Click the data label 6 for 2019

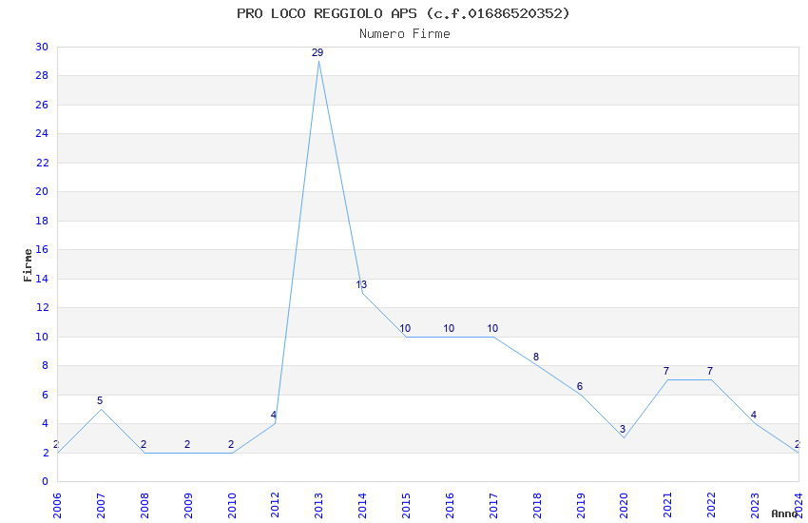point(580,386)
